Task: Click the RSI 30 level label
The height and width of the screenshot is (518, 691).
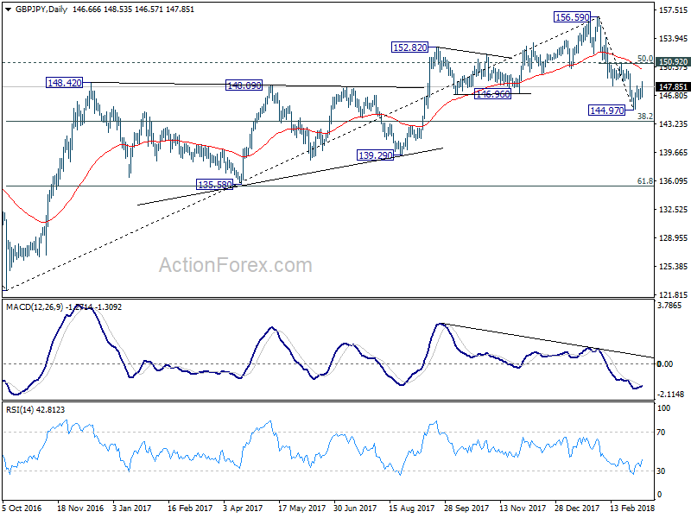Action: click(661, 471)
